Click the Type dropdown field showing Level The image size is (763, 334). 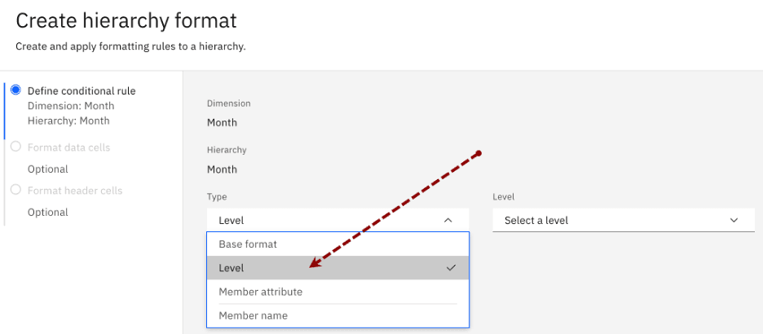click(x=326, y=220)
